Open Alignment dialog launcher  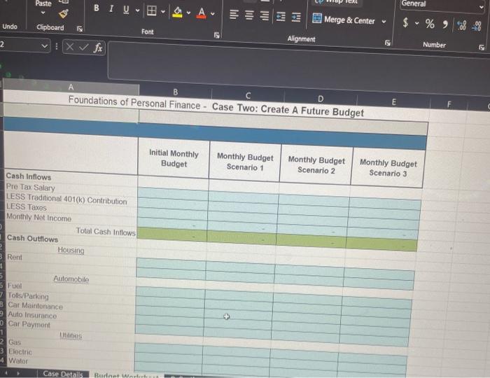388,43
